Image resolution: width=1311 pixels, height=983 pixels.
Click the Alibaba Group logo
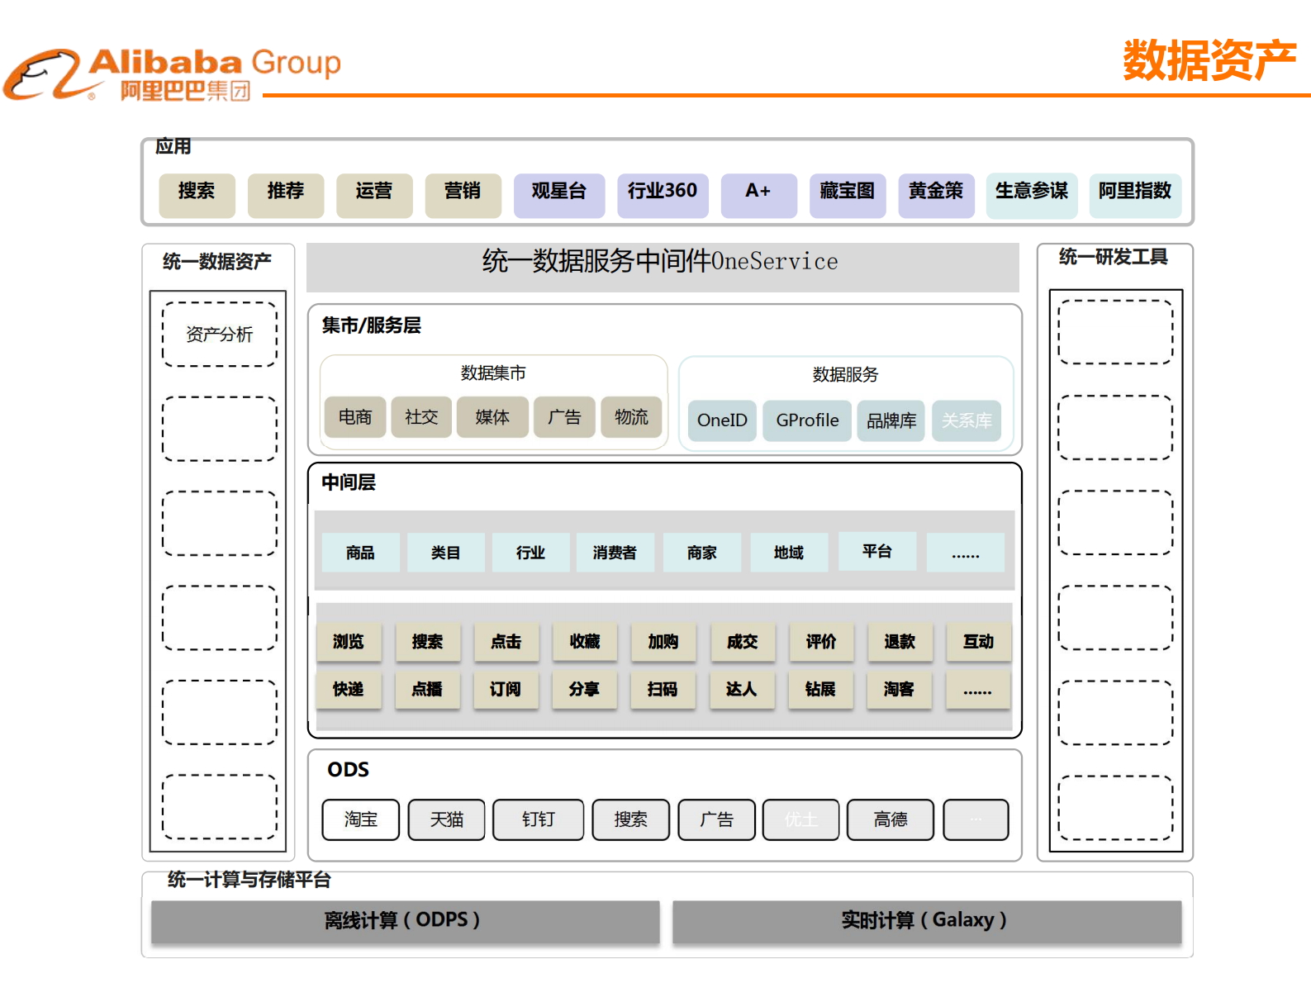[x=172, y=74]
